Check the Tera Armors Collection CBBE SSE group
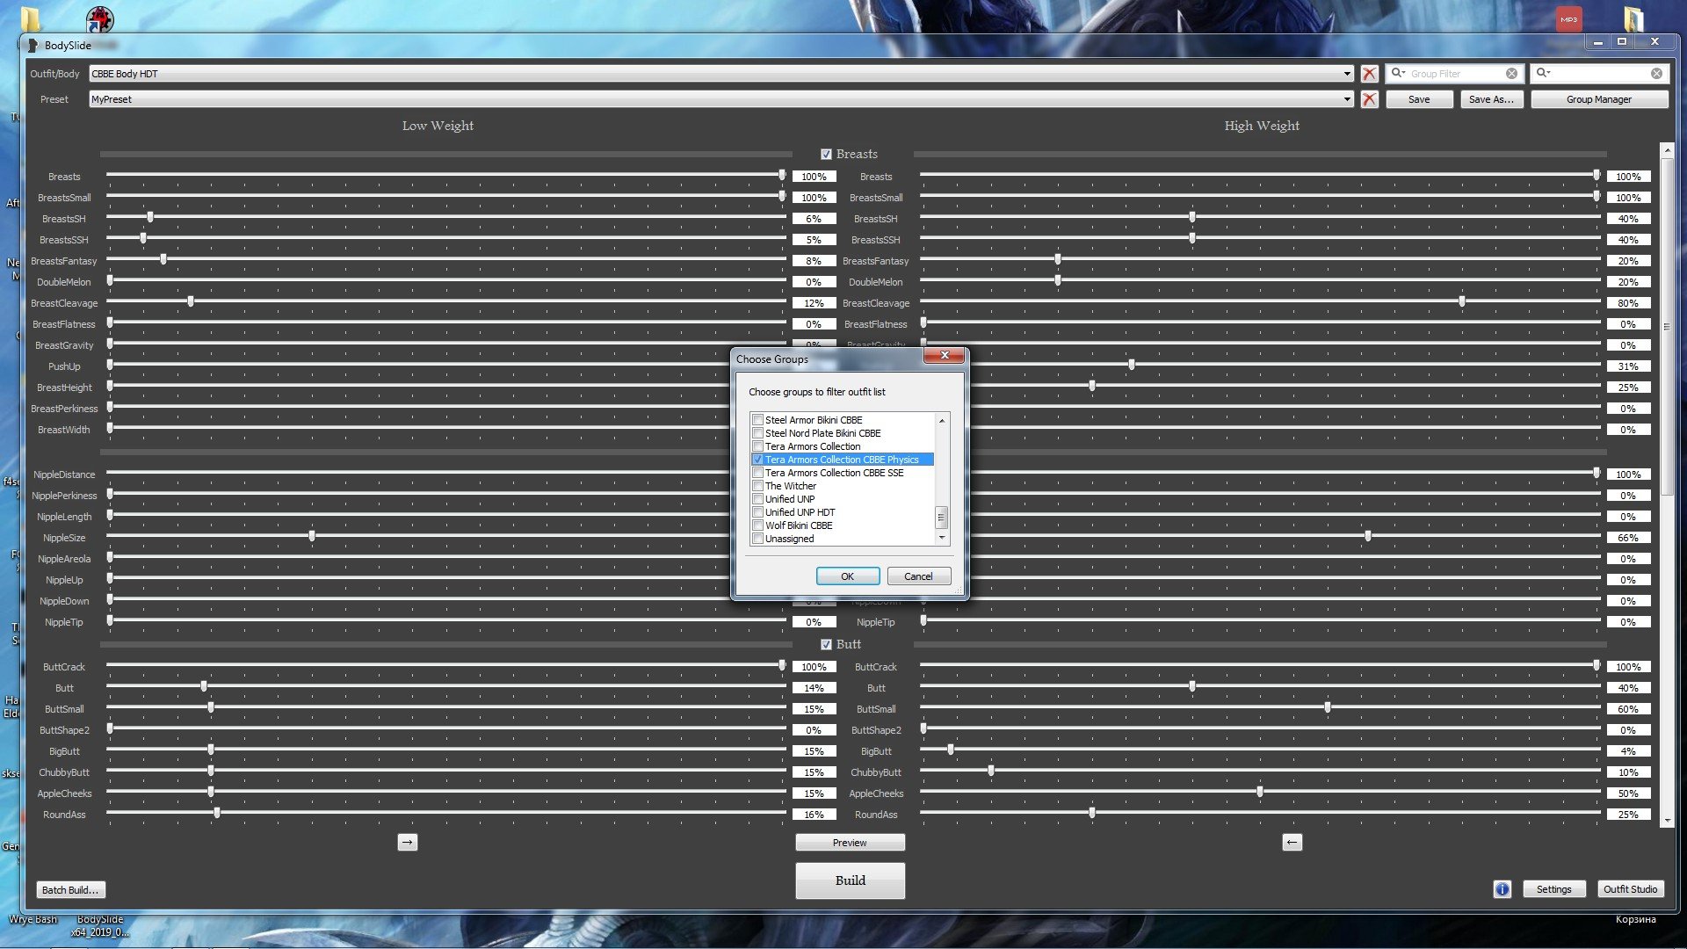The image size is (1687, 949). pyautogui.click(x=757, y=473)
